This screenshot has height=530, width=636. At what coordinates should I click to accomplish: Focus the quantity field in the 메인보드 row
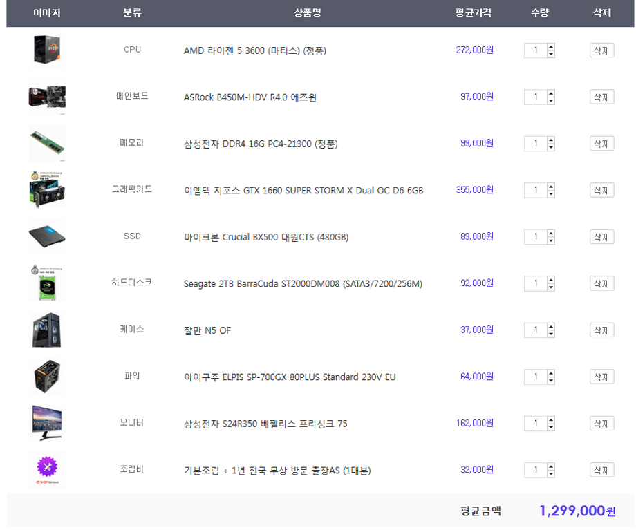[535, 97]
